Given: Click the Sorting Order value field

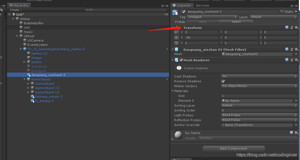Looking at the screenshot, I should click(x=259, y=110).
